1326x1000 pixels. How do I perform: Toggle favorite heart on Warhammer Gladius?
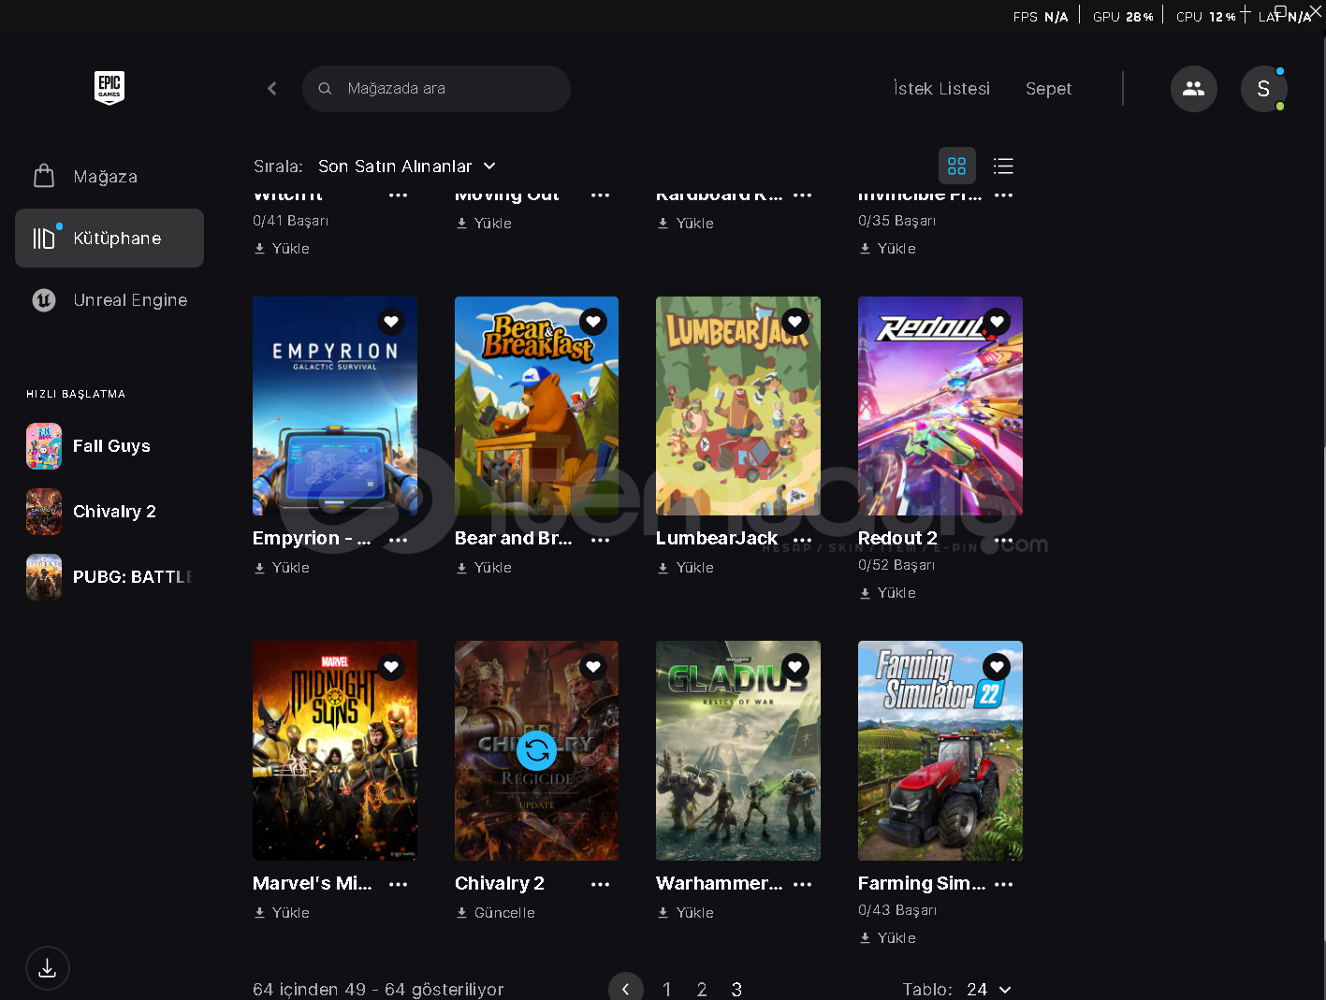795,667
